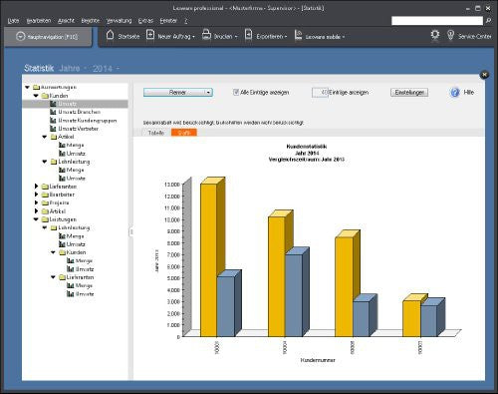Click the splitter handle between tree and chart
The width and height of the screenshot is (498, 394).
[x=130, y=231]
